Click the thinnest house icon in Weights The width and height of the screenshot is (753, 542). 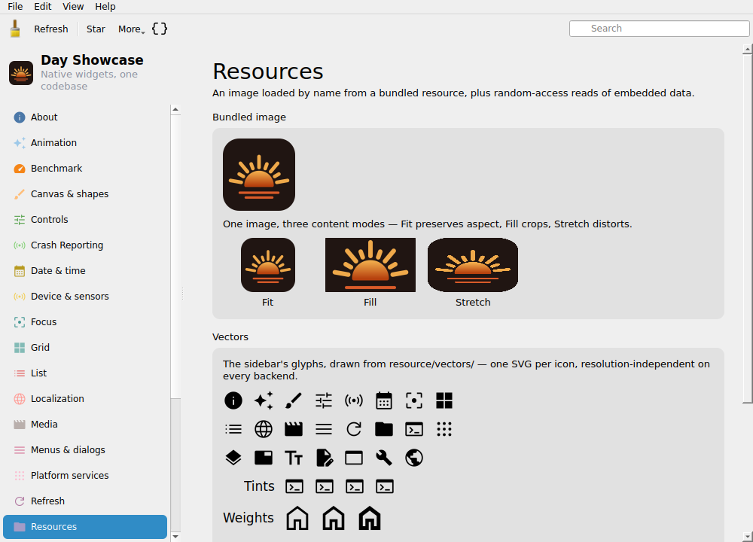297,519
